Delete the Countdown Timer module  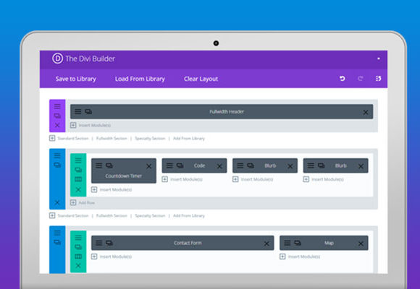(149, 166)
